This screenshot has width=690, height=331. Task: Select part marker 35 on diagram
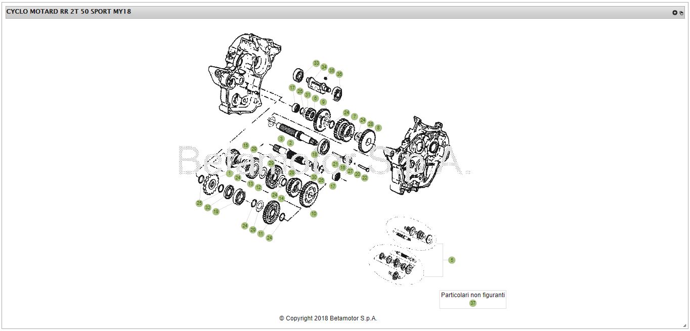click(332, 70)
